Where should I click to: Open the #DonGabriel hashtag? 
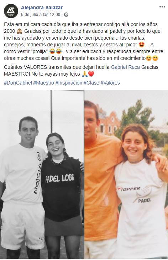pos(18,83)
